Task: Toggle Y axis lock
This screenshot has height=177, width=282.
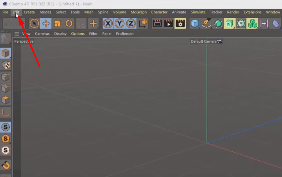Action: coord(120,23)
